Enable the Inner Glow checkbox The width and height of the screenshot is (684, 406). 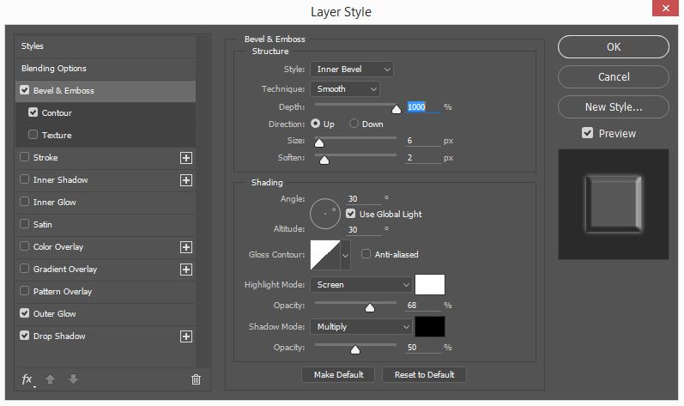coord(24,202)
